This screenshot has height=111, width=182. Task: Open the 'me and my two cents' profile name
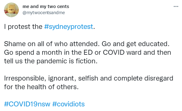[46, 6]
